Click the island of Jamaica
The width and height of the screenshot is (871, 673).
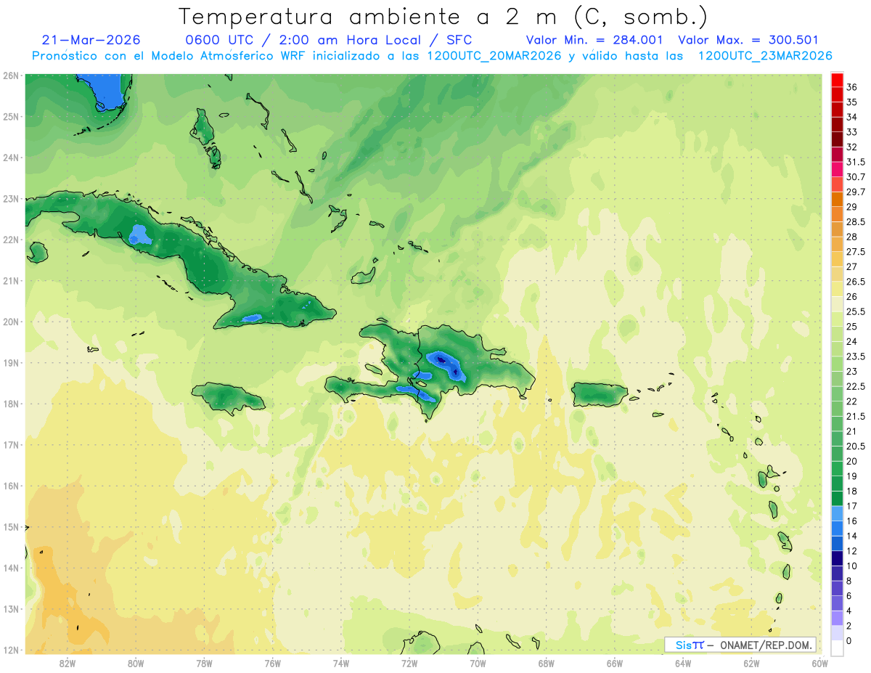coord(229,397)
